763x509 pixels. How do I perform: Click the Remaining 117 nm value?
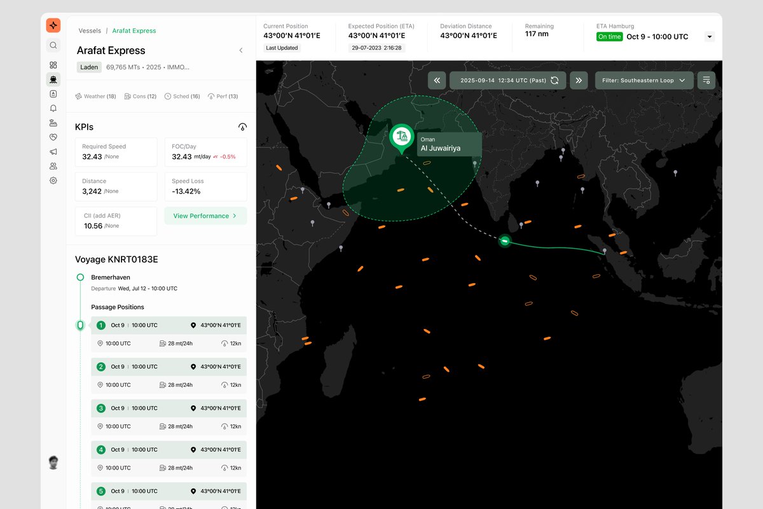(x=537, y=34)
